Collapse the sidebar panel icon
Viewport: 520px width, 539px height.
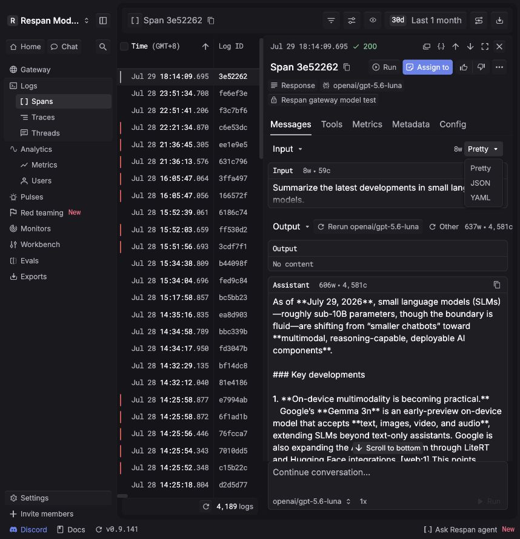[x=102, y=21]
